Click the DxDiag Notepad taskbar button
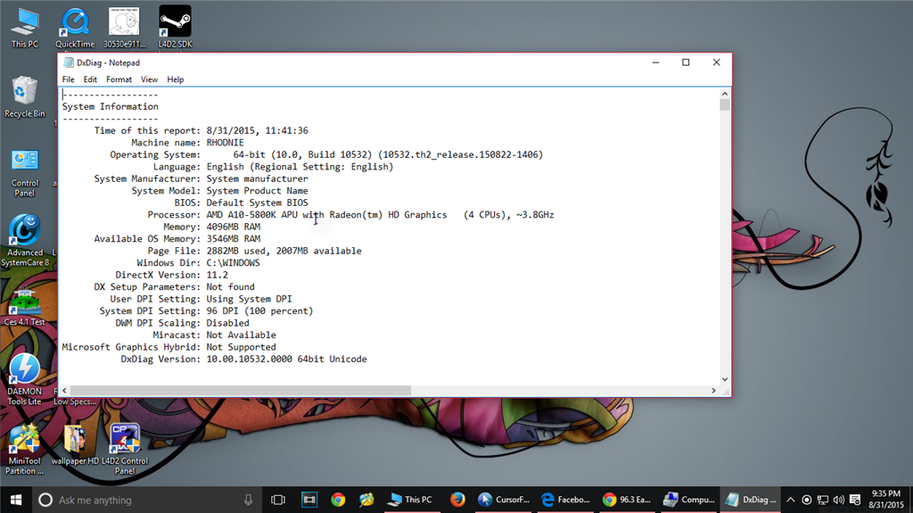The height and width of the screenshot is (513, 913). pos(751,500)
